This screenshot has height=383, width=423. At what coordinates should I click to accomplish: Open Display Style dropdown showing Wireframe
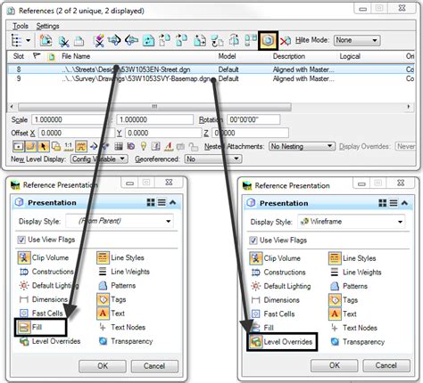coord(351,222)
